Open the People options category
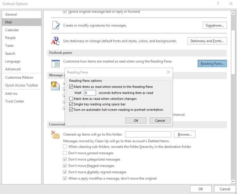The height and width of the screenshot is (194, 237). click(x=21, y=38)
